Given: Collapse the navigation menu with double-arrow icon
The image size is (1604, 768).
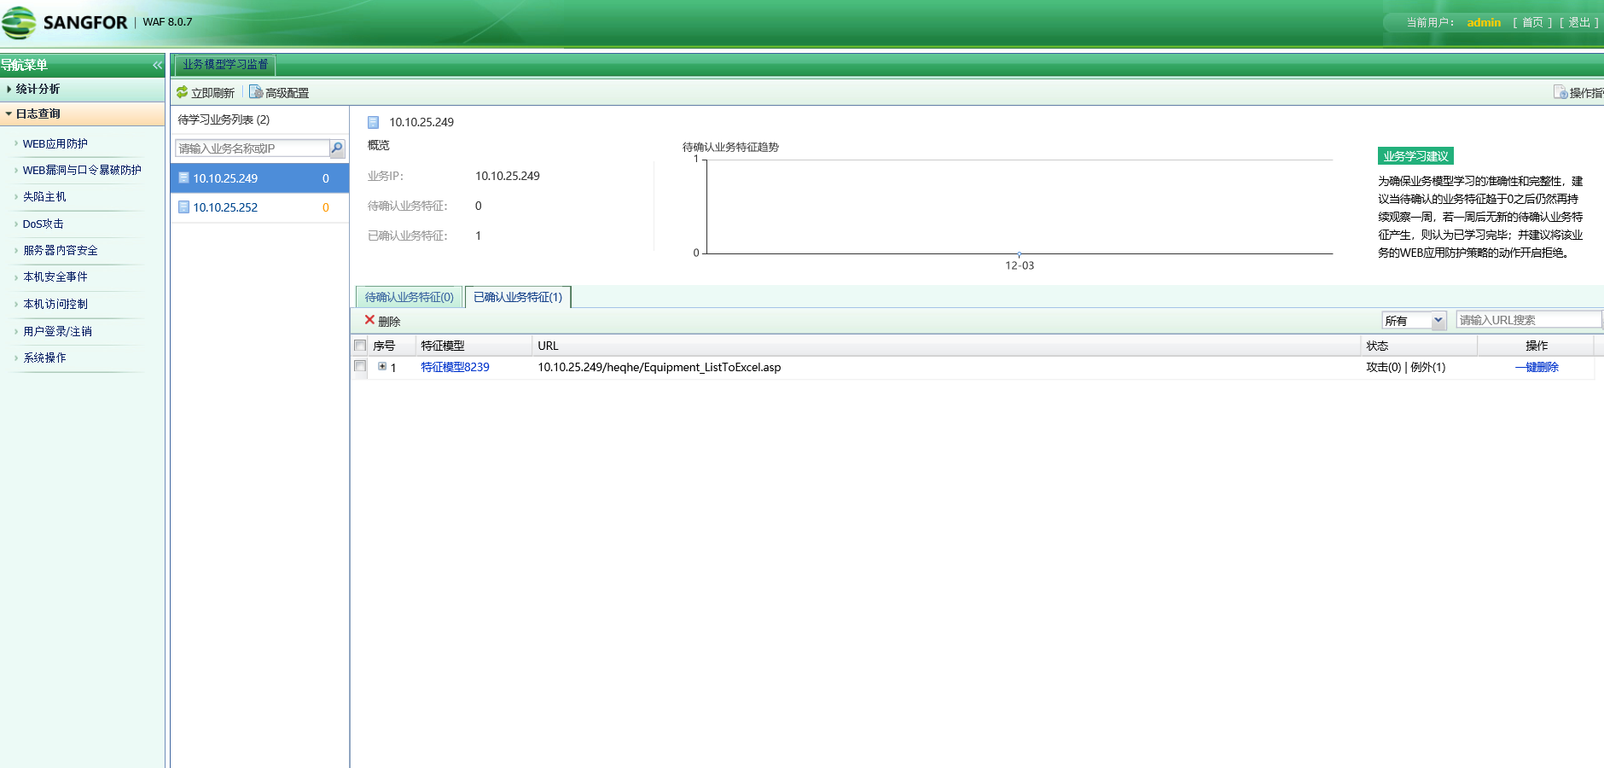Looking at the screenshot, I should tap(157, 65).
